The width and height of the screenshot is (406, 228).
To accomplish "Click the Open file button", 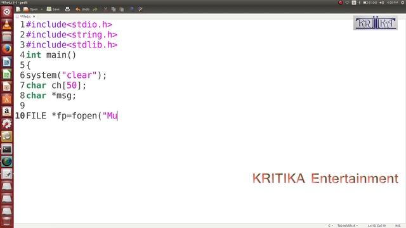I will (30, 9).
